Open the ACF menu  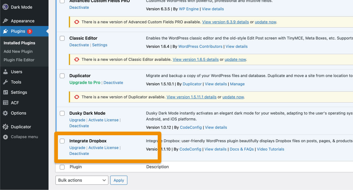pos(24,103)
